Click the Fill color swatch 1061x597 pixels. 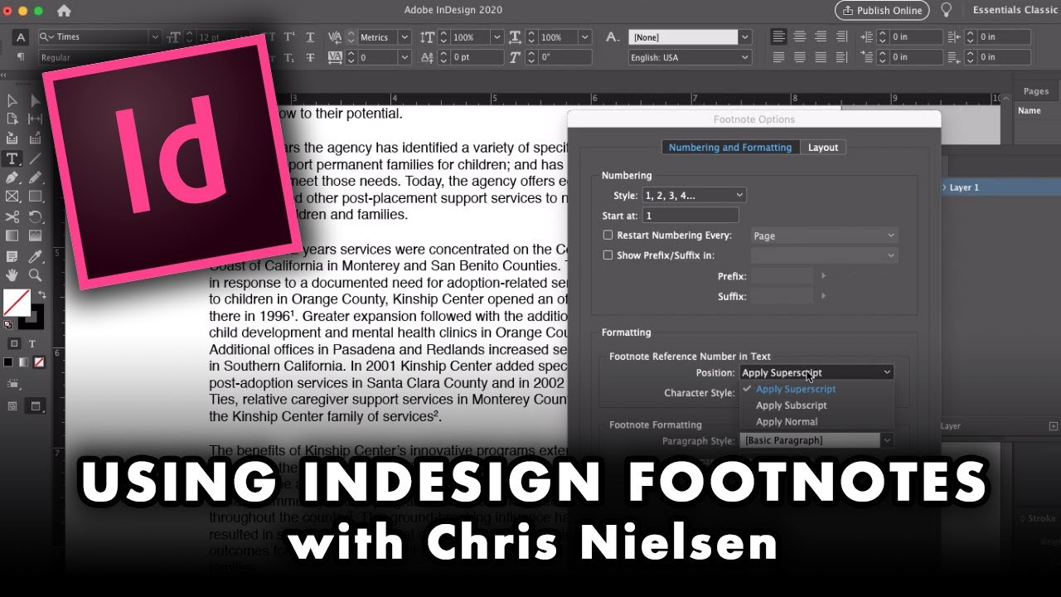[17, 303]
